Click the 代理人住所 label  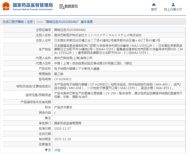click(x=43, y=63)
